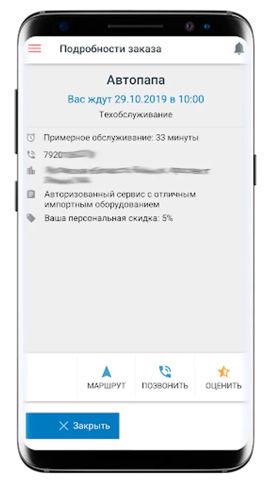The width and height of the screenshot is (271, 483).
Task: Click the building address icon
Action: [31, 170]
